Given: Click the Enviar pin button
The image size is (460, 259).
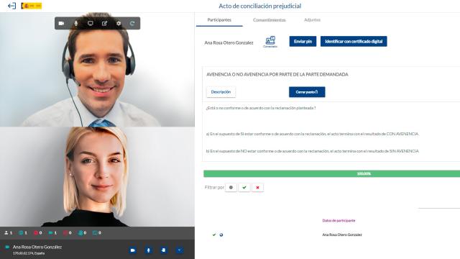Looking at the screenshot, I should point(303,42).
